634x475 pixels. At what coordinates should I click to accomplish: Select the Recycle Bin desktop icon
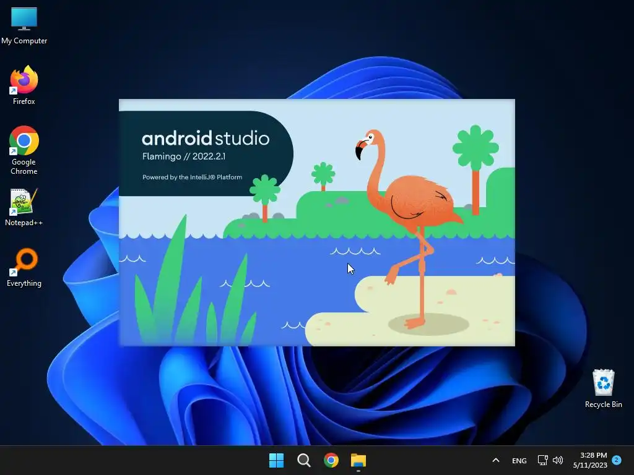603,388
